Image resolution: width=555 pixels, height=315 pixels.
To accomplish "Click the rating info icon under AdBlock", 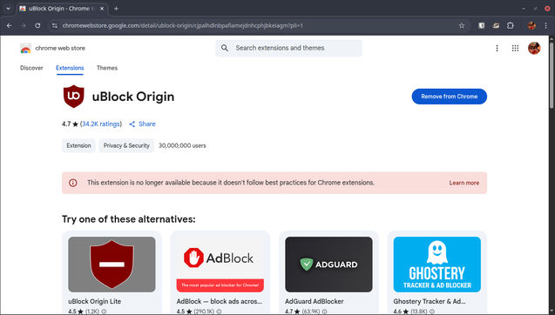I will [219, 312].
